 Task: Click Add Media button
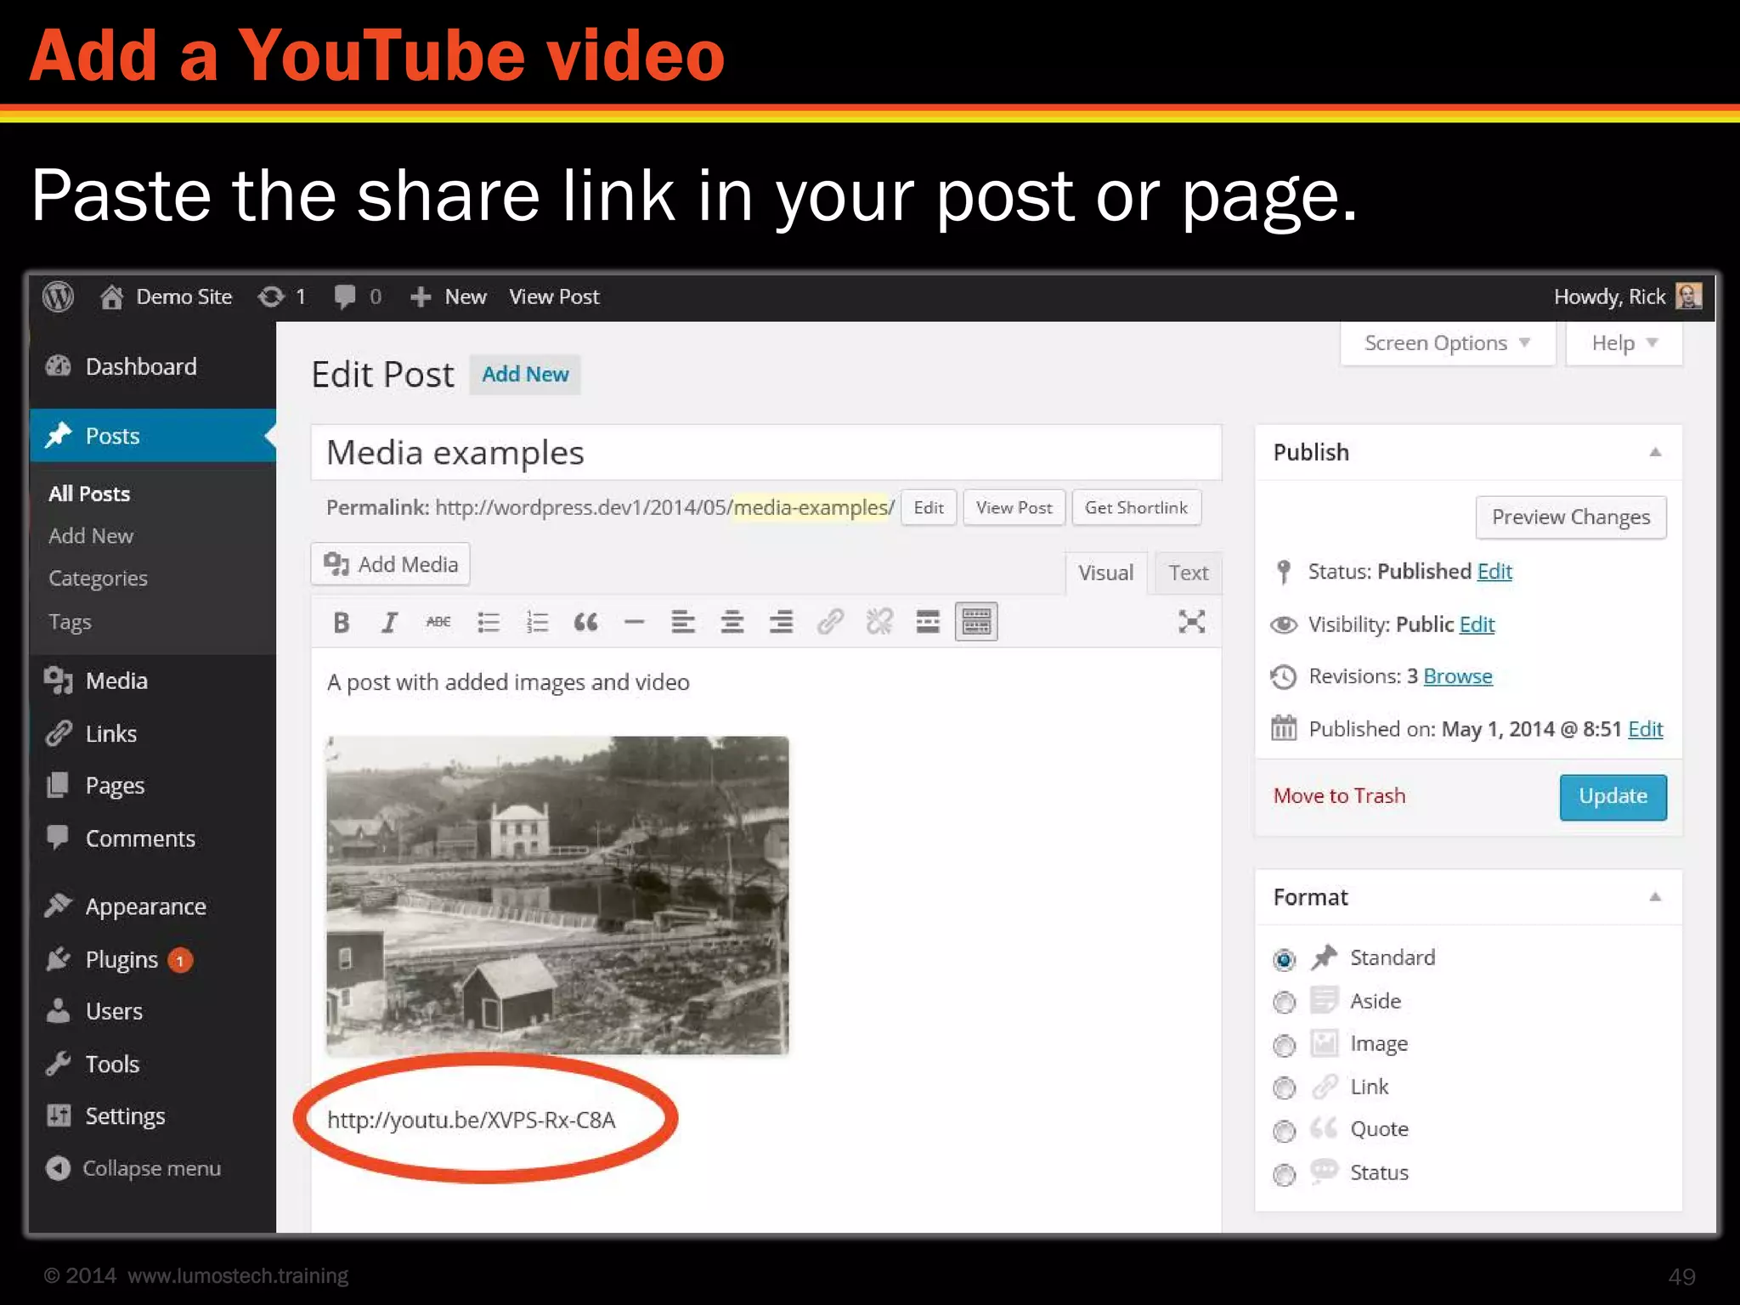tap(391, 564)
